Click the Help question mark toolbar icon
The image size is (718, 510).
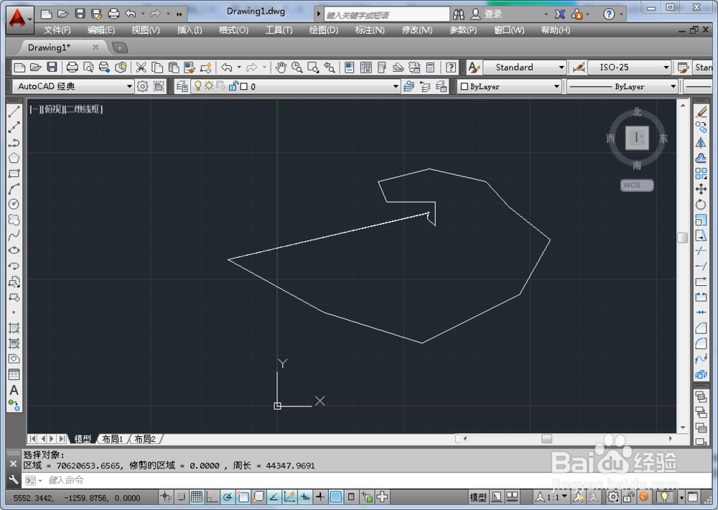coord(451,68)
